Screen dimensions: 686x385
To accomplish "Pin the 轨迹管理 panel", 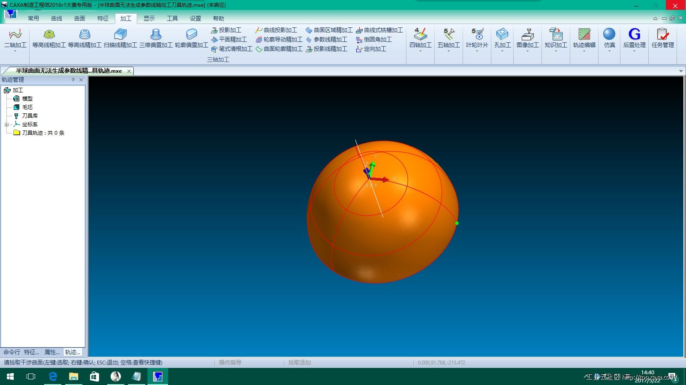I will pyautogui.click(x=73, y=80).
